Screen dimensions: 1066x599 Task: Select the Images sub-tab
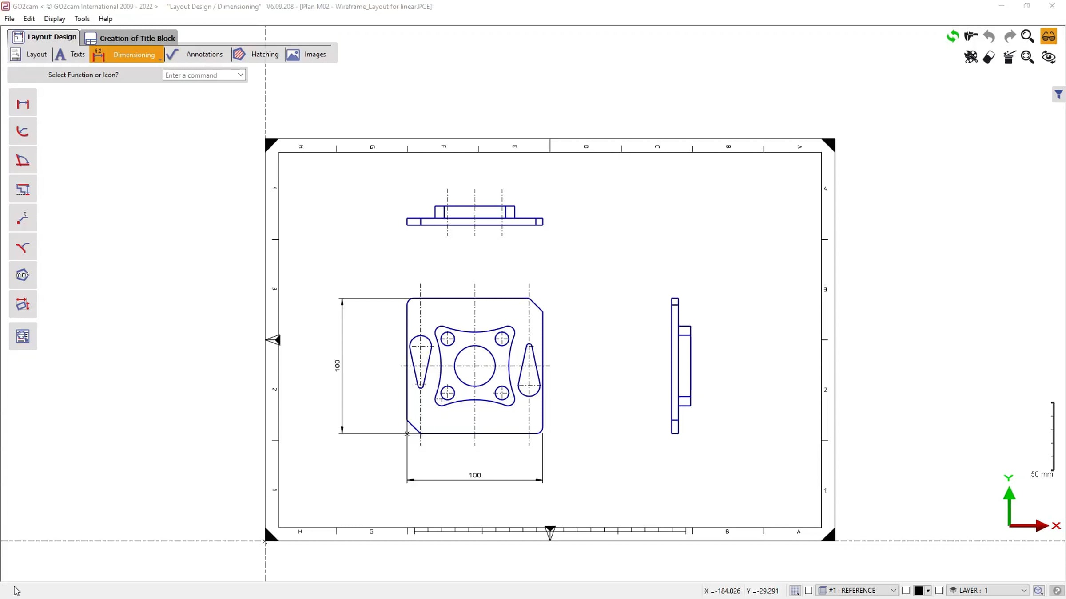[308, 54]
